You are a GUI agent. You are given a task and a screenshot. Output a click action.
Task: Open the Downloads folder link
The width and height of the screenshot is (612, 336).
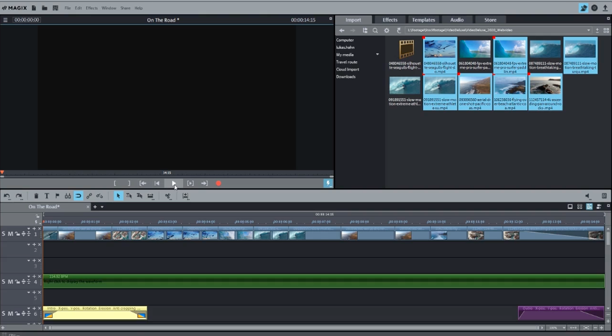(345, 77)
